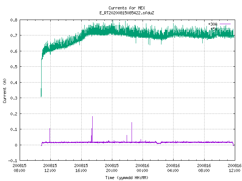The width and height of the screenshot is (242, 181).
Task: Click the y-axis tick value 0.4
Action: coord(14,83)
